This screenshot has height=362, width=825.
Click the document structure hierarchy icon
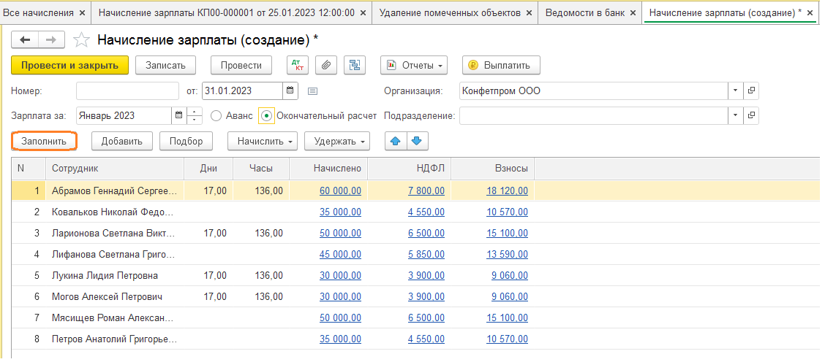pyautogui.click(x=355, y=65)
